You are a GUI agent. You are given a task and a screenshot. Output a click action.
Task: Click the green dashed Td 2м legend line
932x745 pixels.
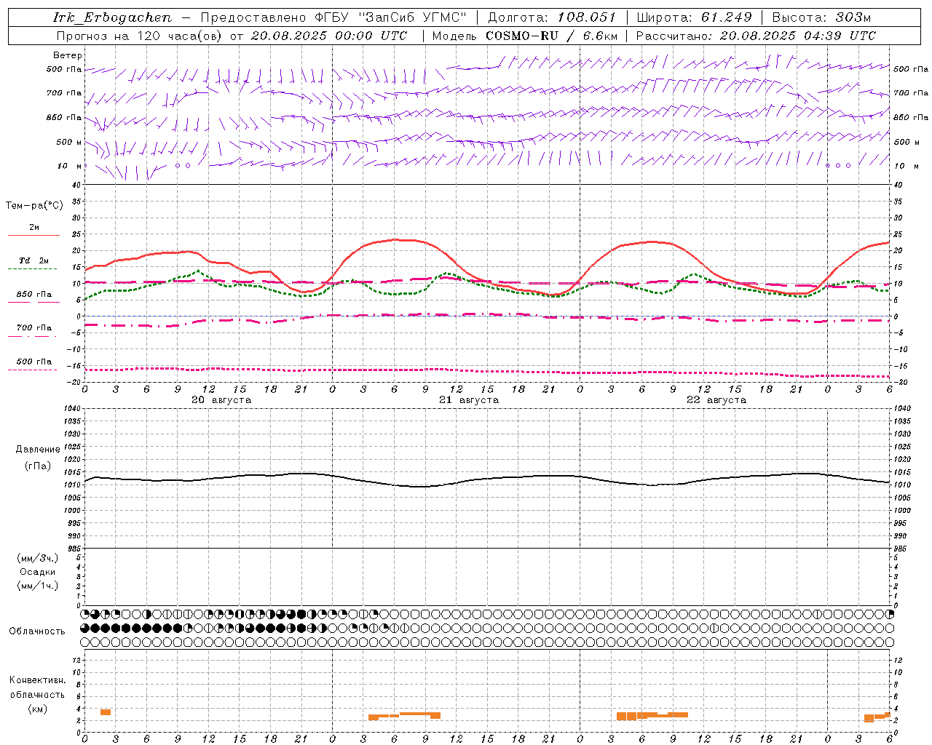32,269
